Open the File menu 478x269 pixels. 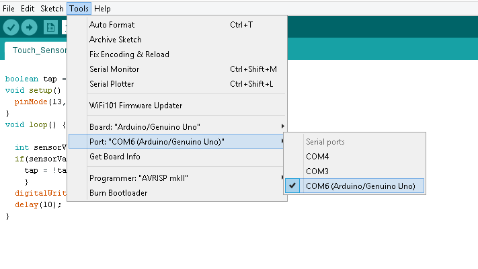9,9
